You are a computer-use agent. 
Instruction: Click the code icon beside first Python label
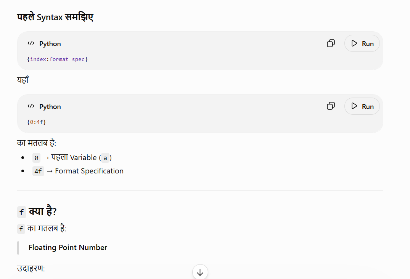(31, 43)
